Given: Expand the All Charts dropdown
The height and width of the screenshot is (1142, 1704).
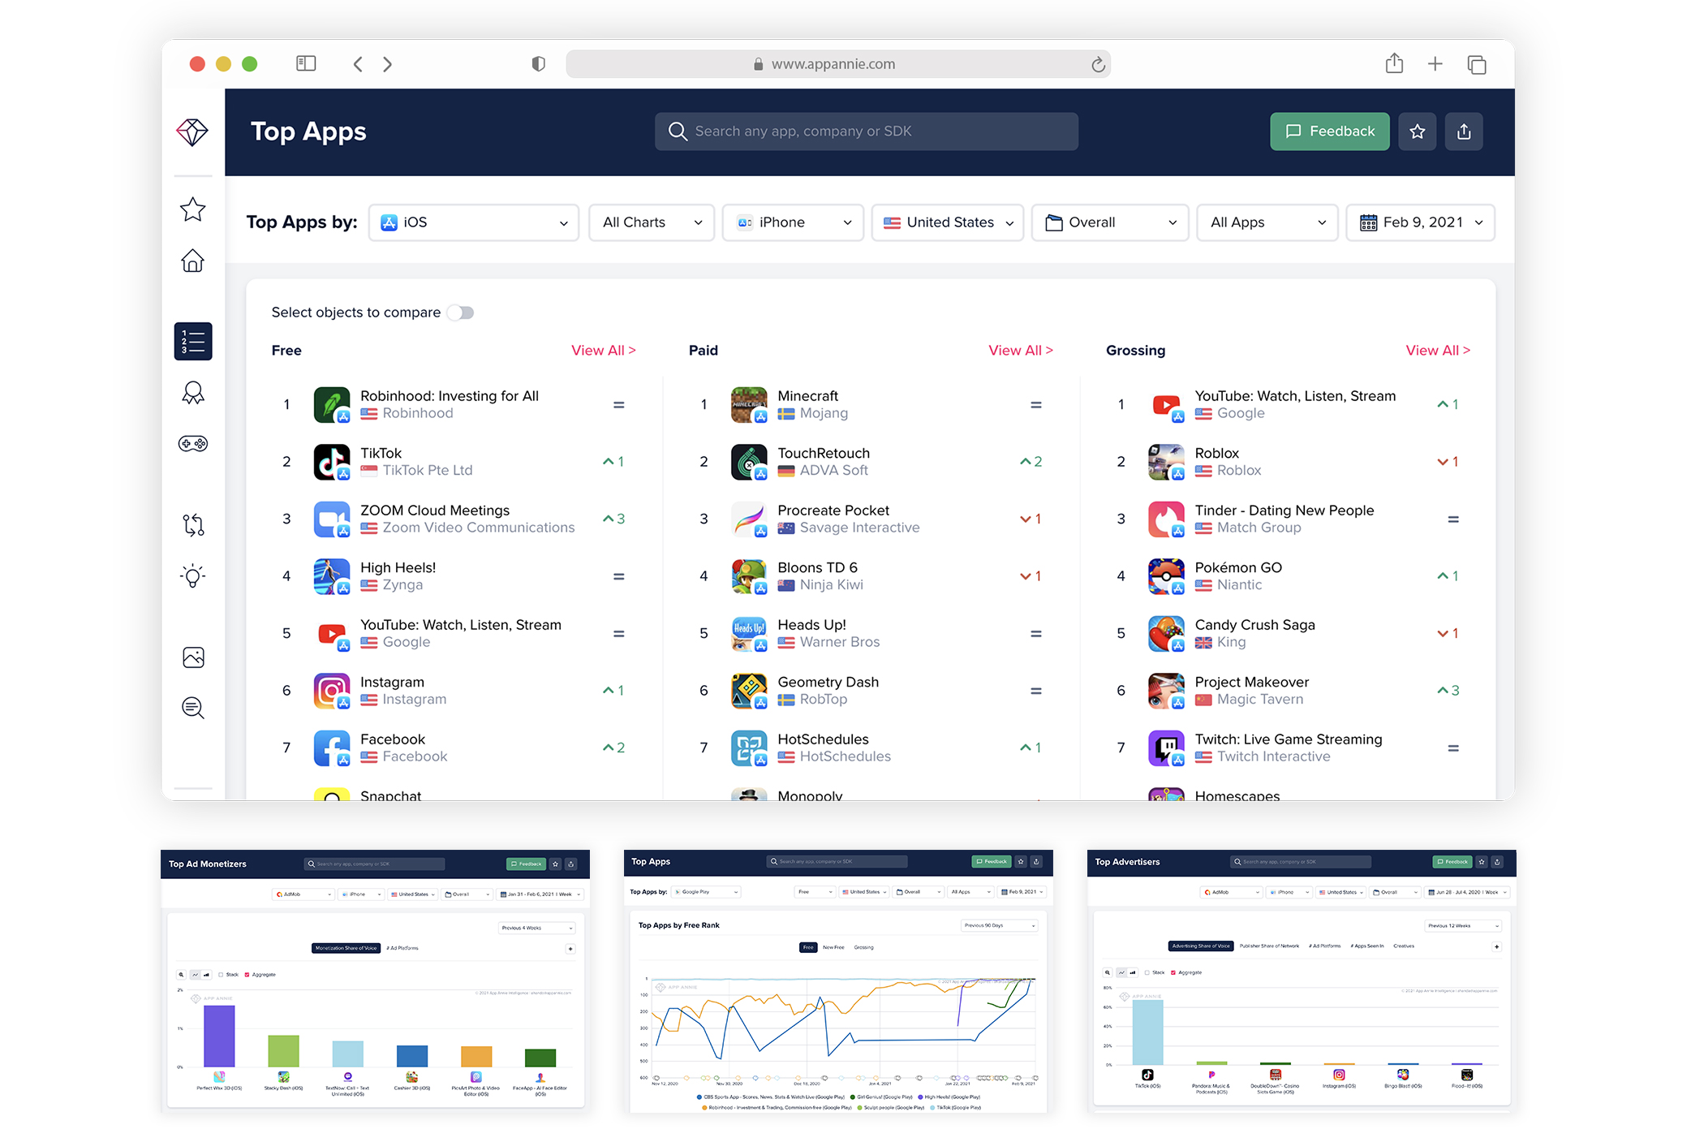Looking at the screenshot, I should tap(652, 222).
